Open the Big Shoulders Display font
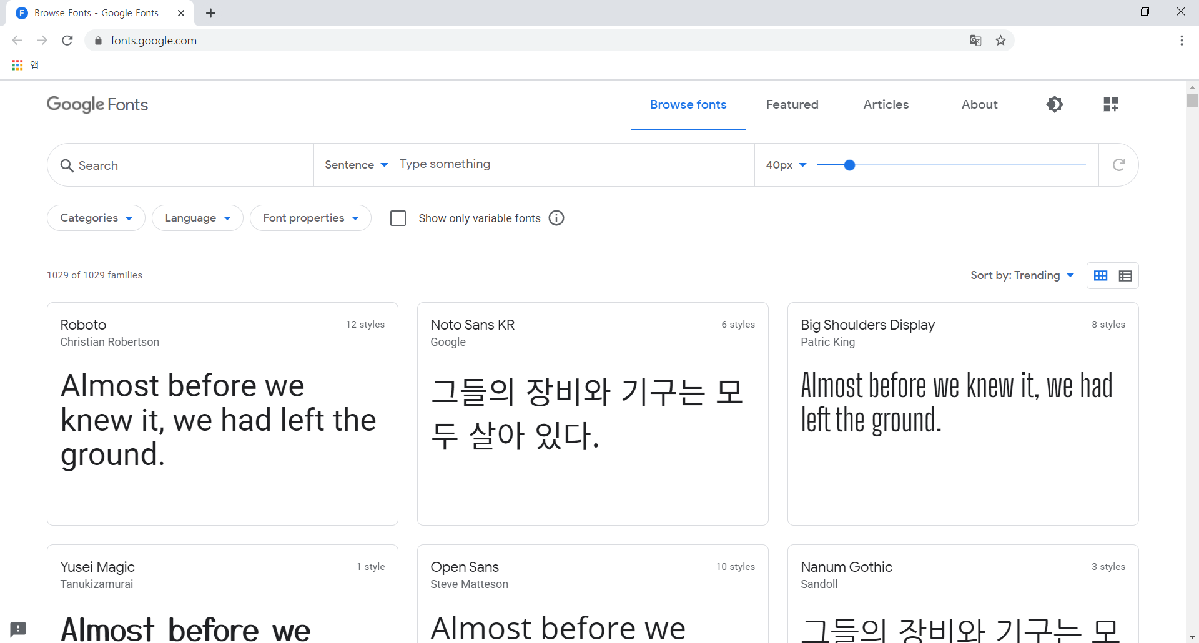This screenshot has height=643, width=1199. tap(963, 414)
